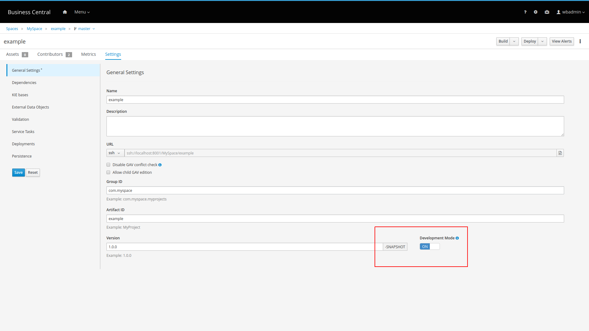Check Allow child GAV edition
Screen dimensions: 589x331
(x=108, y=173)
